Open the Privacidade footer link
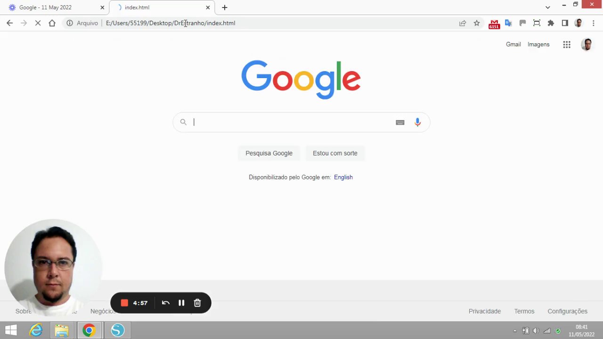The width and height of the screenshot is (603, 339). (x=485, y=311)
